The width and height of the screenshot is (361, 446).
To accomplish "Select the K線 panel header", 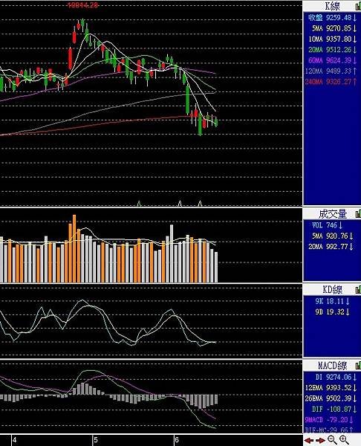I will tap(332, 6).
